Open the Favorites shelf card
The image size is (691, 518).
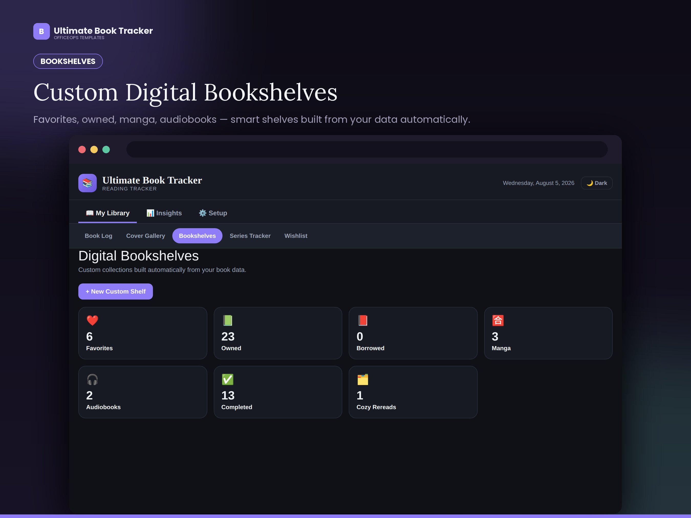pyautogui.click(x=143, y=333)
